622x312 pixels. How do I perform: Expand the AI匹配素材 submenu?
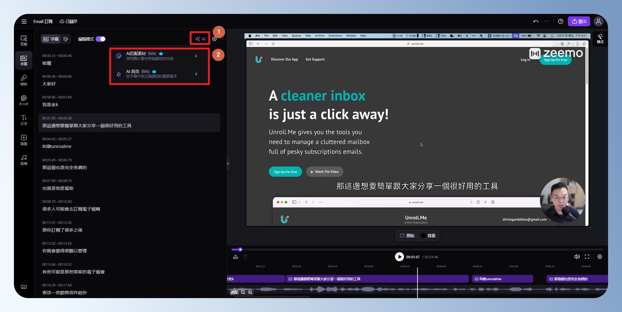click(196, 56)
